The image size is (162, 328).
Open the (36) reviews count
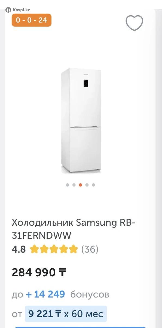point(90,249)
